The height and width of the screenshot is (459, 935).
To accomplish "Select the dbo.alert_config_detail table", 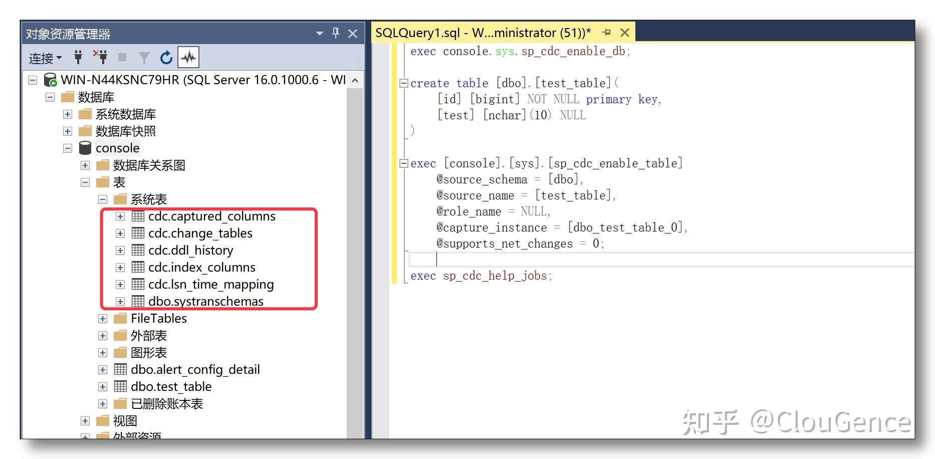I will (x=195, y=369).
